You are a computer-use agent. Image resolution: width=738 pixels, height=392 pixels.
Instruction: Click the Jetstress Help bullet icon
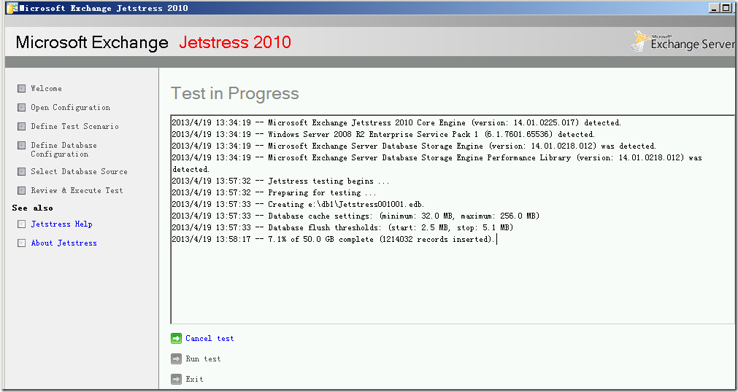pyautogui.click(x=21, y=224)
